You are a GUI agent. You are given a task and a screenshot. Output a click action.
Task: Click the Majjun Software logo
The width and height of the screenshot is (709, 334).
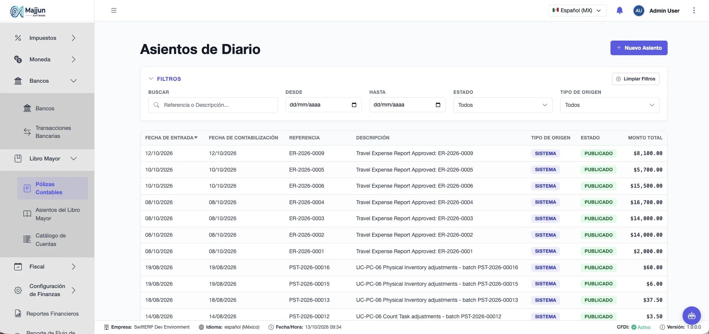(28, 11)
